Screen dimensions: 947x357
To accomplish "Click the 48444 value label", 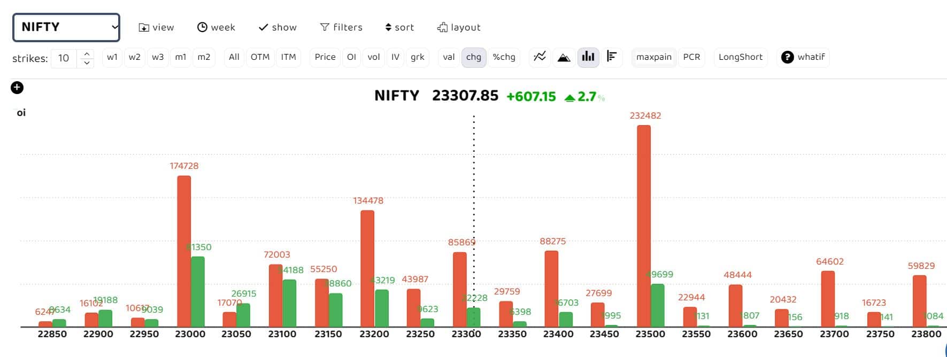I will 738,275.
